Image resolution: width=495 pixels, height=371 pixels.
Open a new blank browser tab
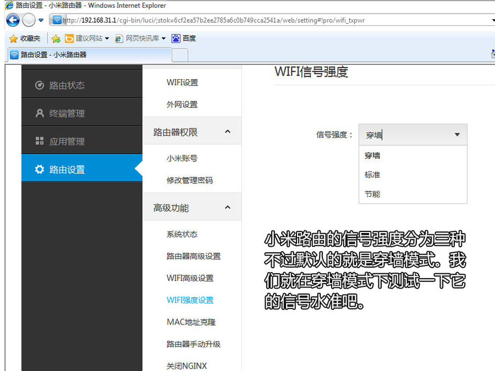click(x=180, y=55)
